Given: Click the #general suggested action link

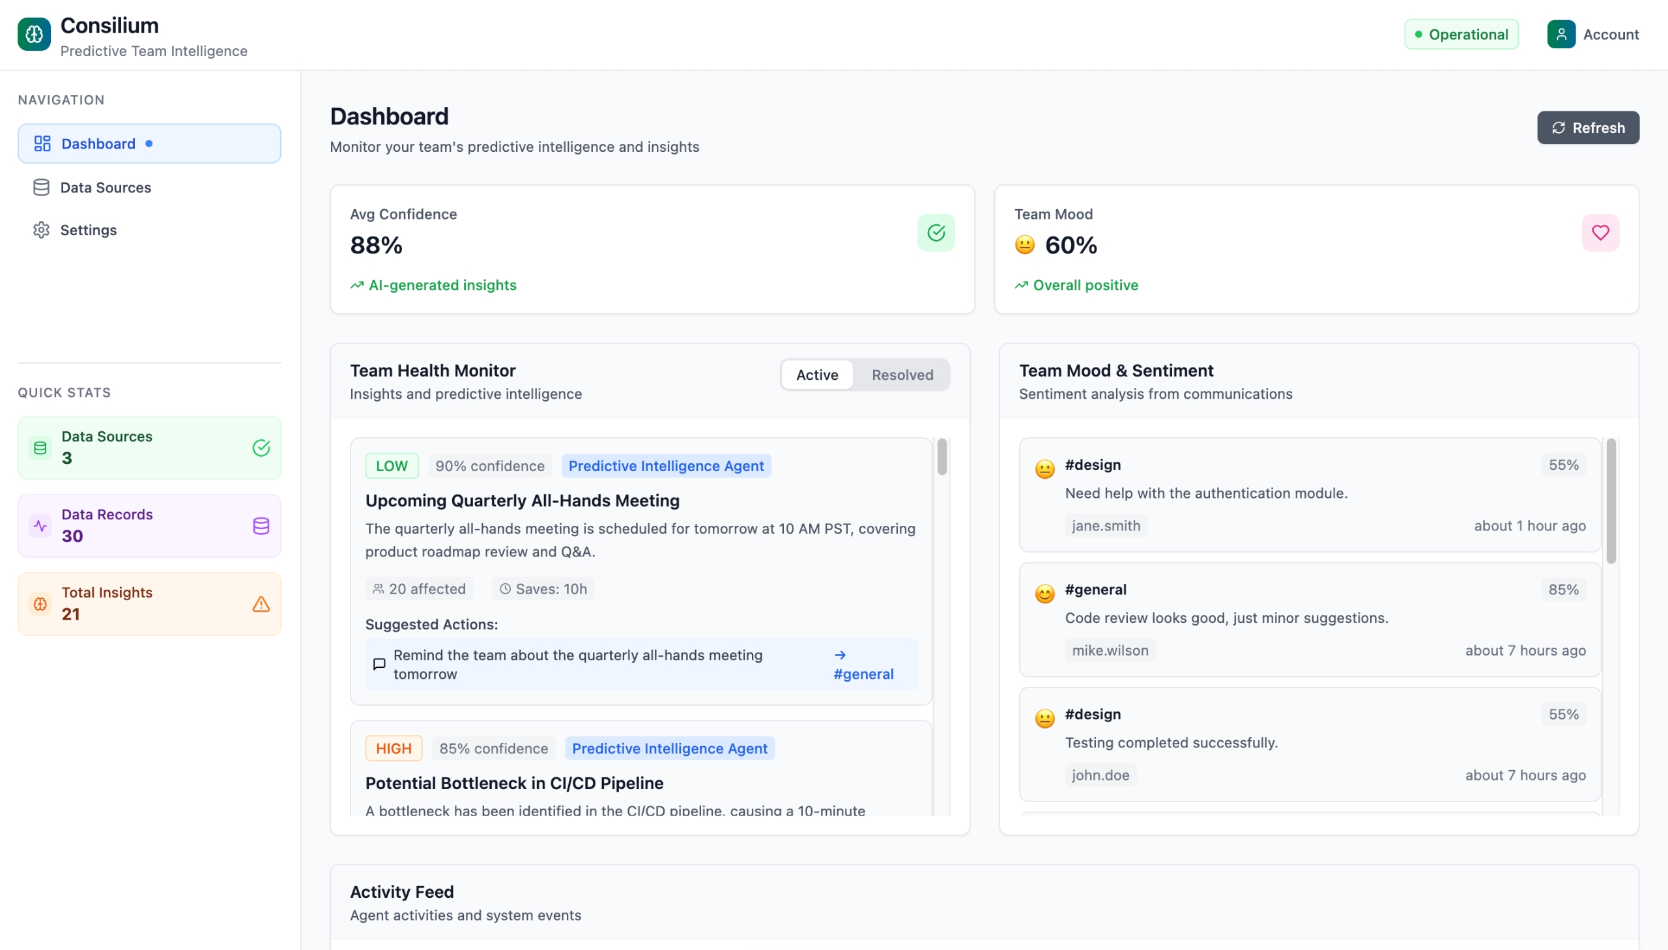Looking at the screenshot, I should tap(863, 673).
